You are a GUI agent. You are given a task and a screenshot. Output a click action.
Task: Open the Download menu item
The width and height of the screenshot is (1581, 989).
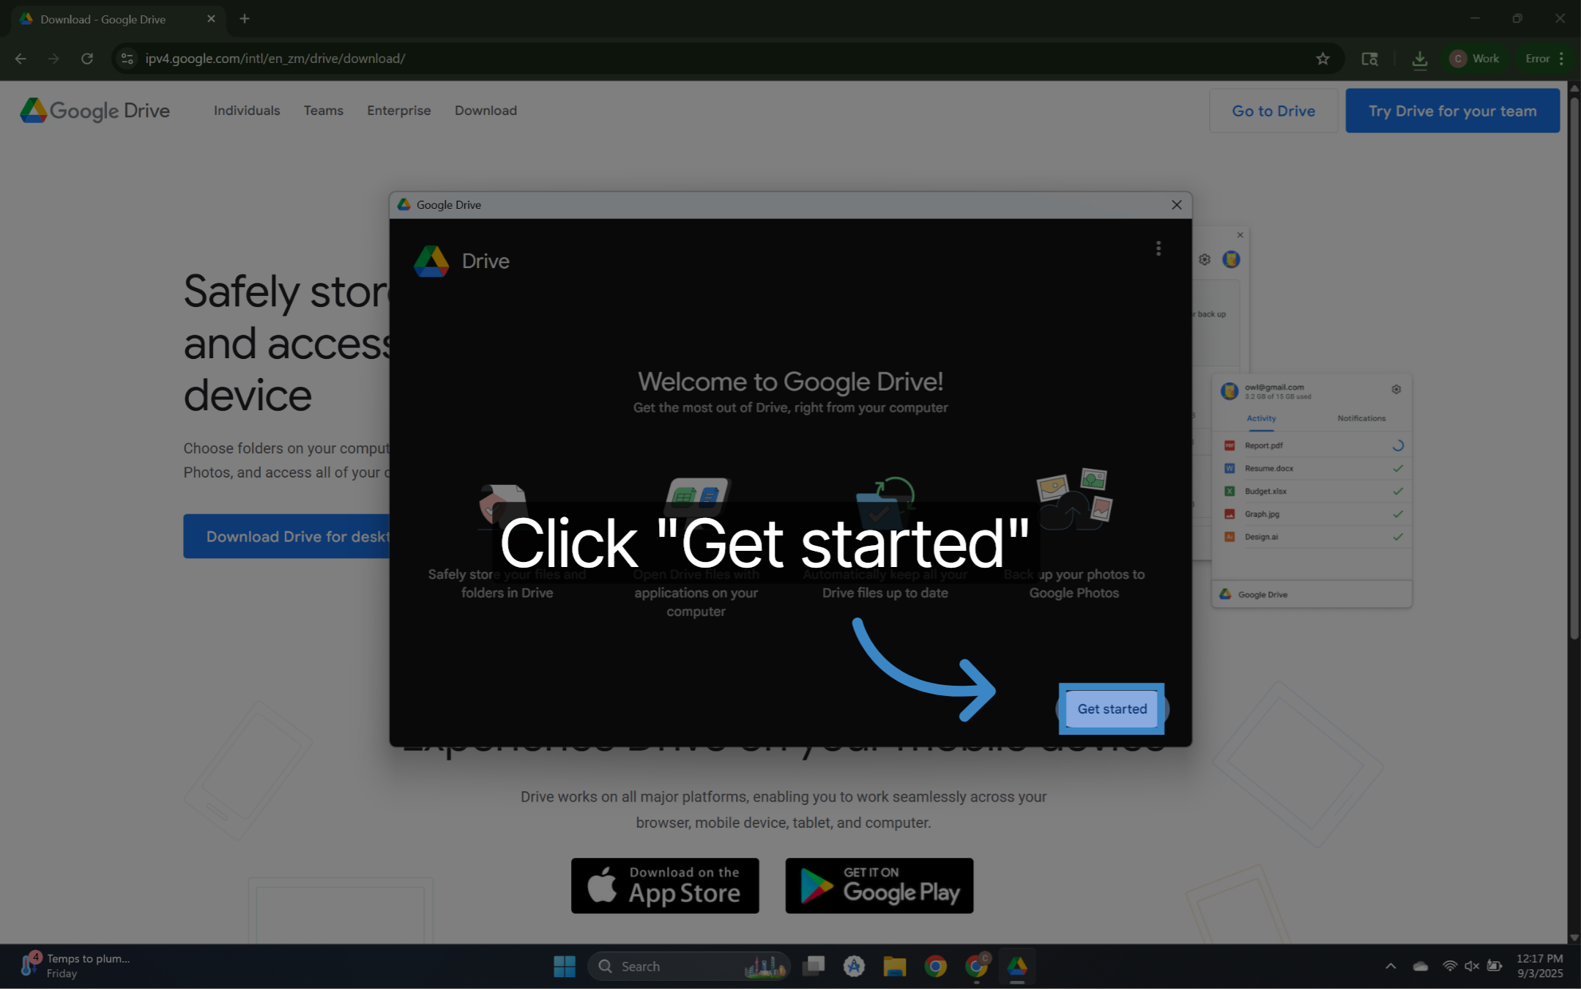pyautogui.click(x=486, y=111)
